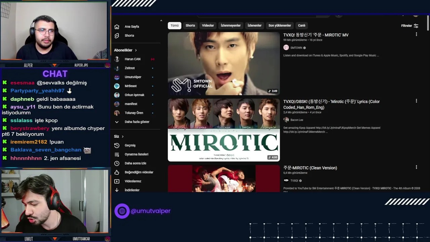
Task: Open Geçmiş history icon
Action: [x=117, y=146]
